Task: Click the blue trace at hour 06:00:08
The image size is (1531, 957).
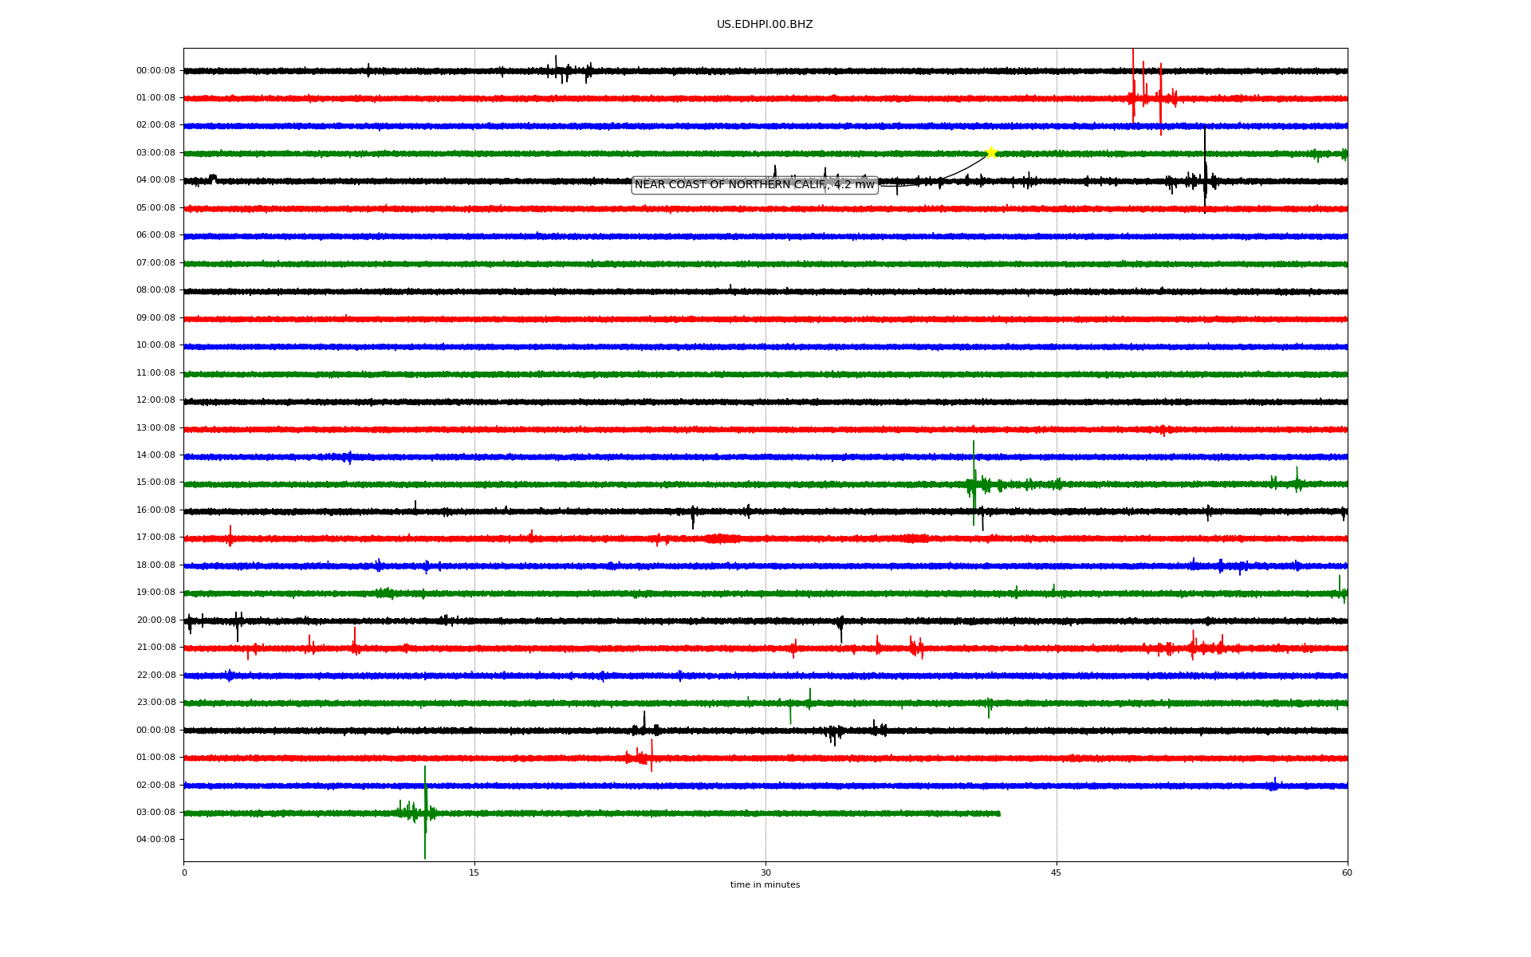Action: pyautogui.click(x=765, y=236)
